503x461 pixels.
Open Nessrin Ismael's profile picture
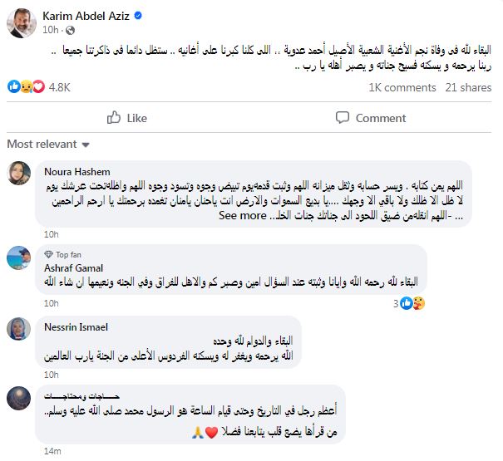click(x=19, y=330)
